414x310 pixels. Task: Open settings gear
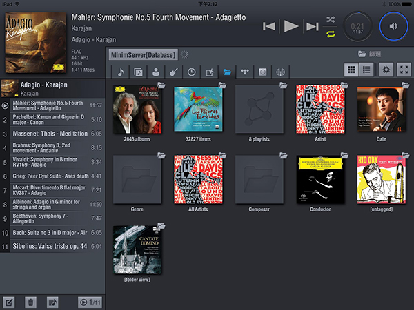pos(386,70)
